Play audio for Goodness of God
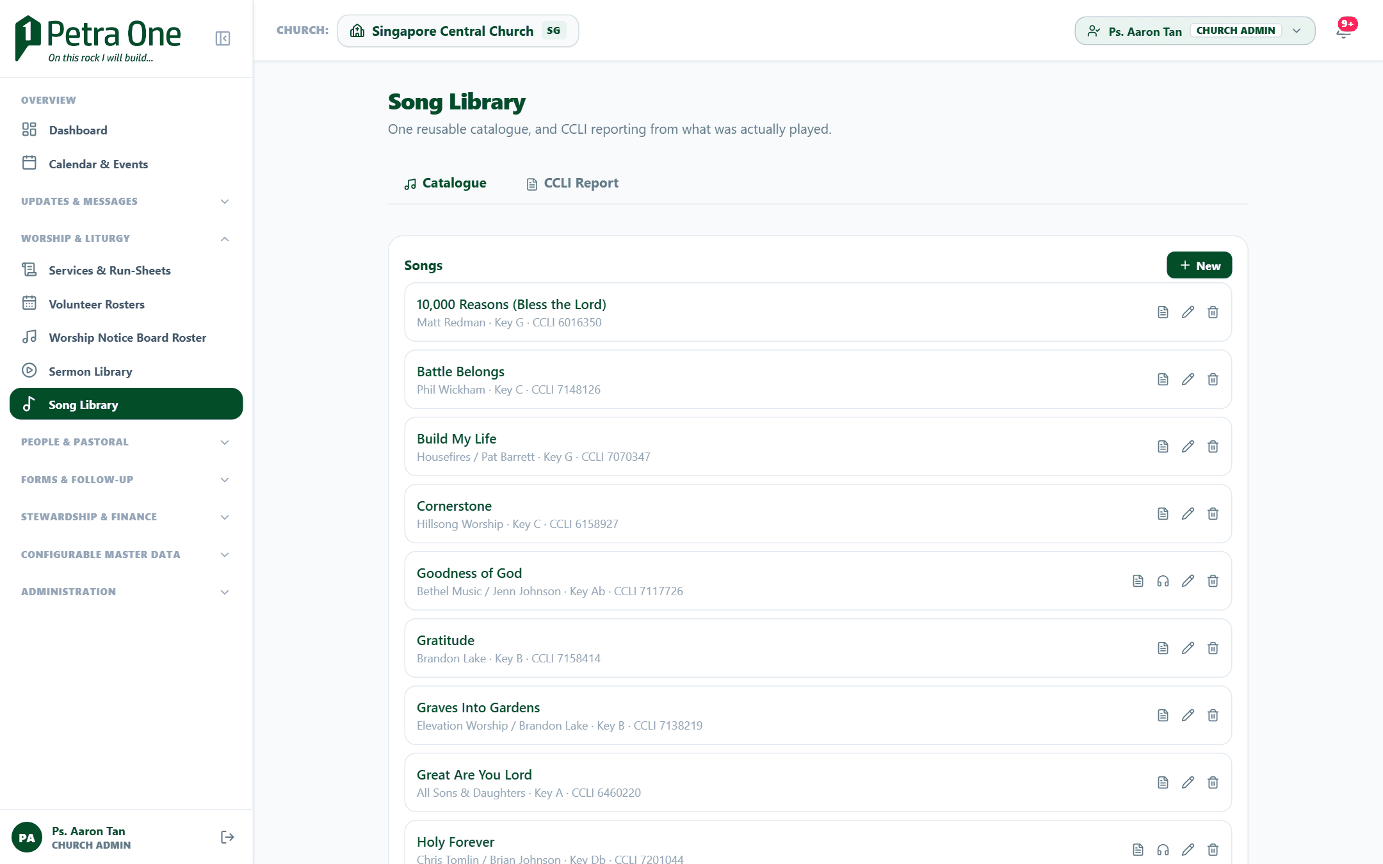Screen dimensions: 1383x864 (1163, 581)
